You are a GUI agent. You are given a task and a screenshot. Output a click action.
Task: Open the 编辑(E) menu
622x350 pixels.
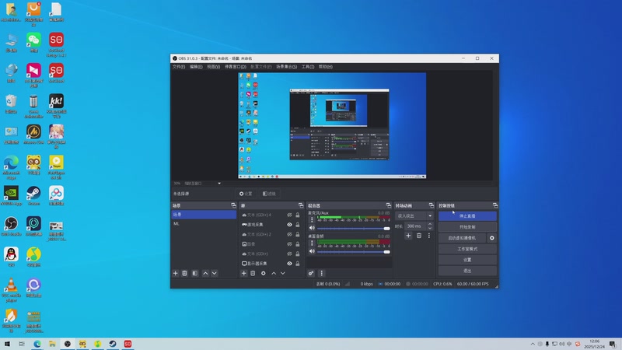click(196, 67)
